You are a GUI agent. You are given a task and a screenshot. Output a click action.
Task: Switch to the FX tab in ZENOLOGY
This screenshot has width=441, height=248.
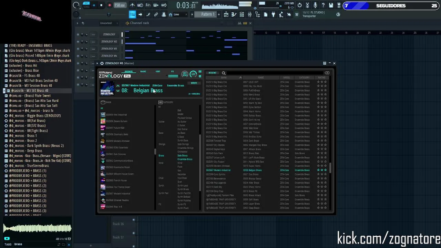coord(173,72)
